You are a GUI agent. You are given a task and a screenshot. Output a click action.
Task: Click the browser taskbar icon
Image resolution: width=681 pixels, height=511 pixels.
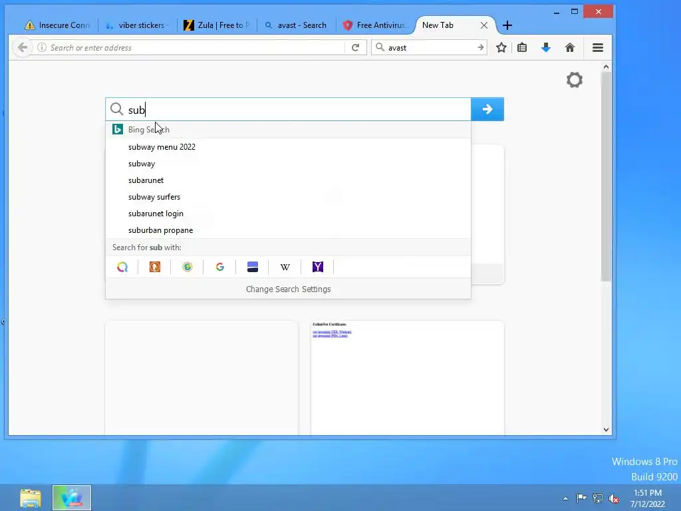72,498
